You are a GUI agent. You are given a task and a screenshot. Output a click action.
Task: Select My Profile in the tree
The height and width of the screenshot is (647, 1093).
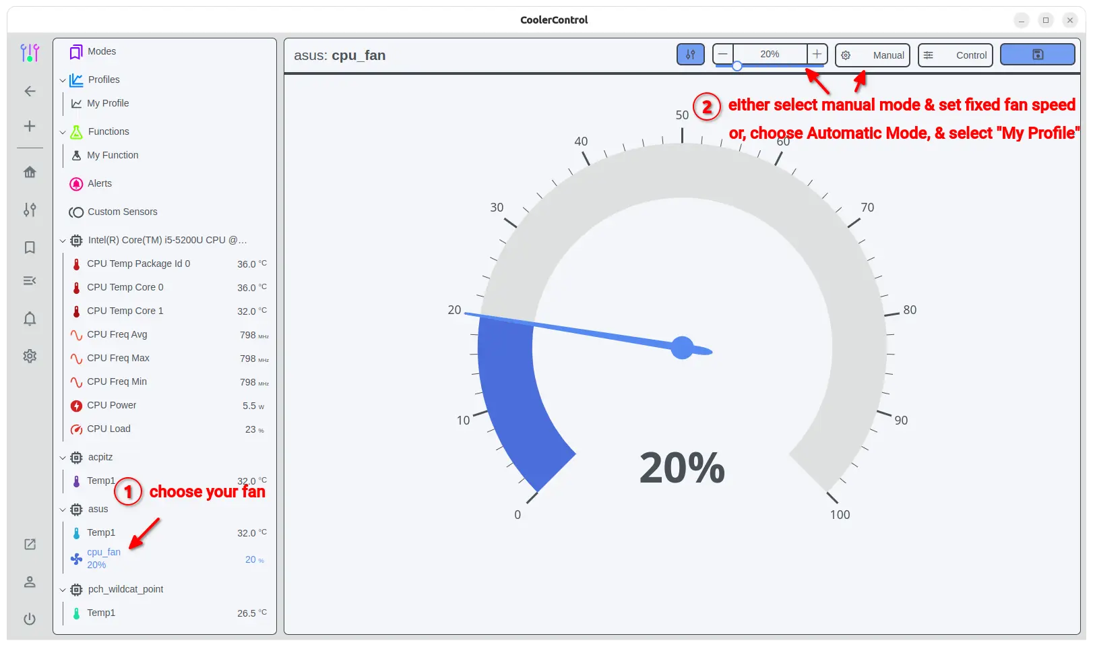click(108, 103)
